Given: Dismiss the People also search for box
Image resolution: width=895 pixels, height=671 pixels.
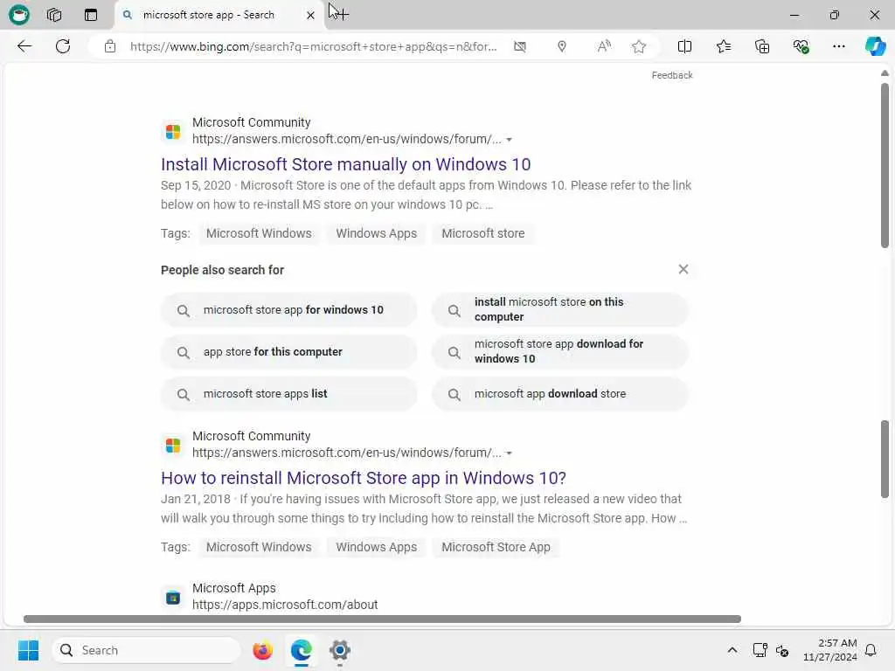Looking at the screenshot, I should click(x=683, y=269).
